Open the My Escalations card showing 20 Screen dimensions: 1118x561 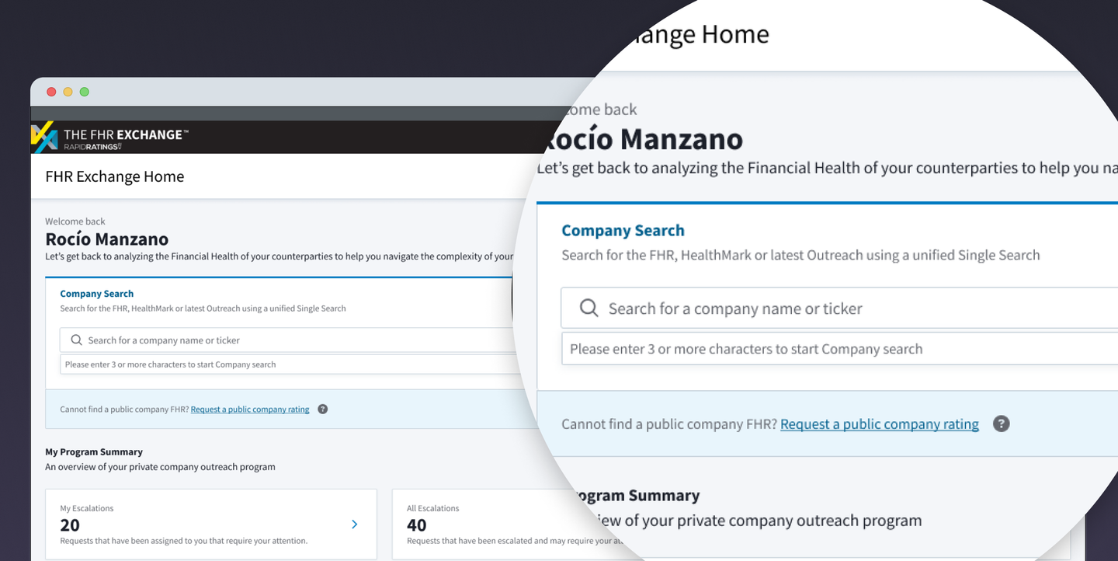tap(211, 524)
